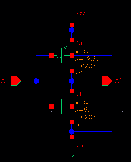
Task: Click the NMOS 'm:1' multiplier label
Action: pos(79,124)
